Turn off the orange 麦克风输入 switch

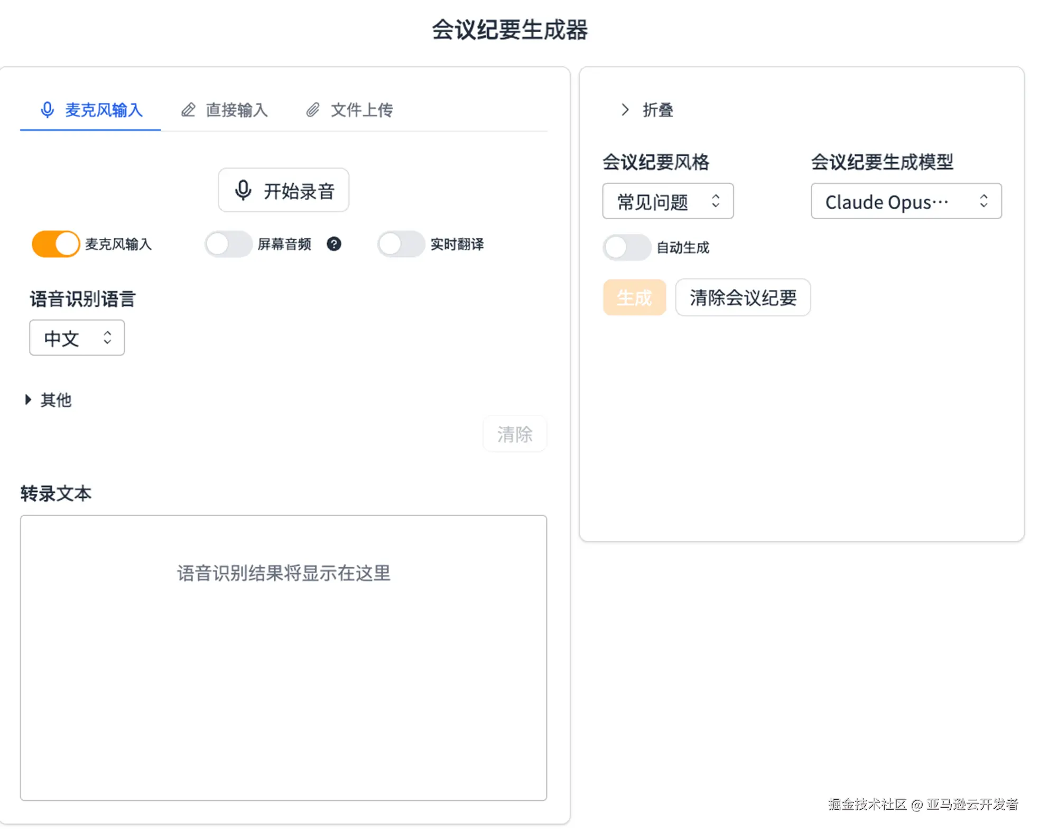click(55, 244)
